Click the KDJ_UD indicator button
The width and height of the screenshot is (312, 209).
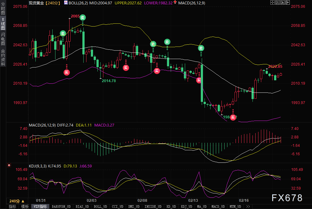pos(186,207)
